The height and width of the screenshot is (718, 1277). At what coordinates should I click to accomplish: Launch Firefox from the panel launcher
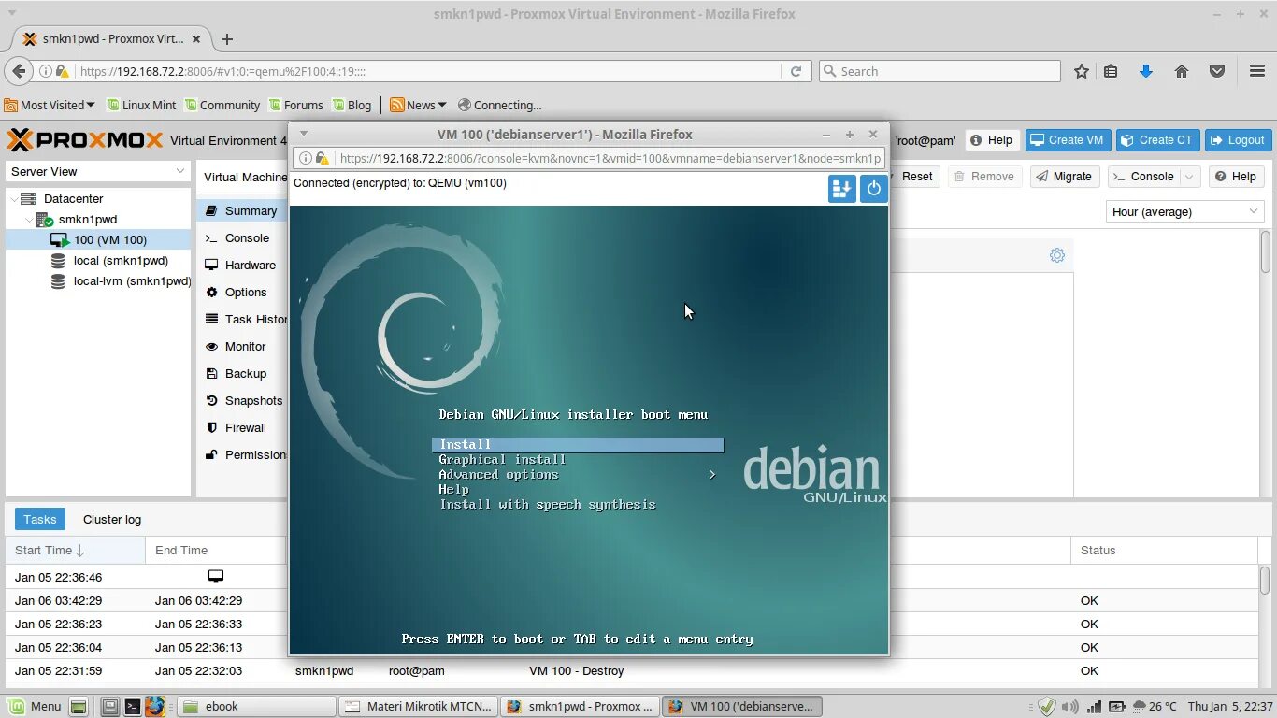(x=155, y=707)
